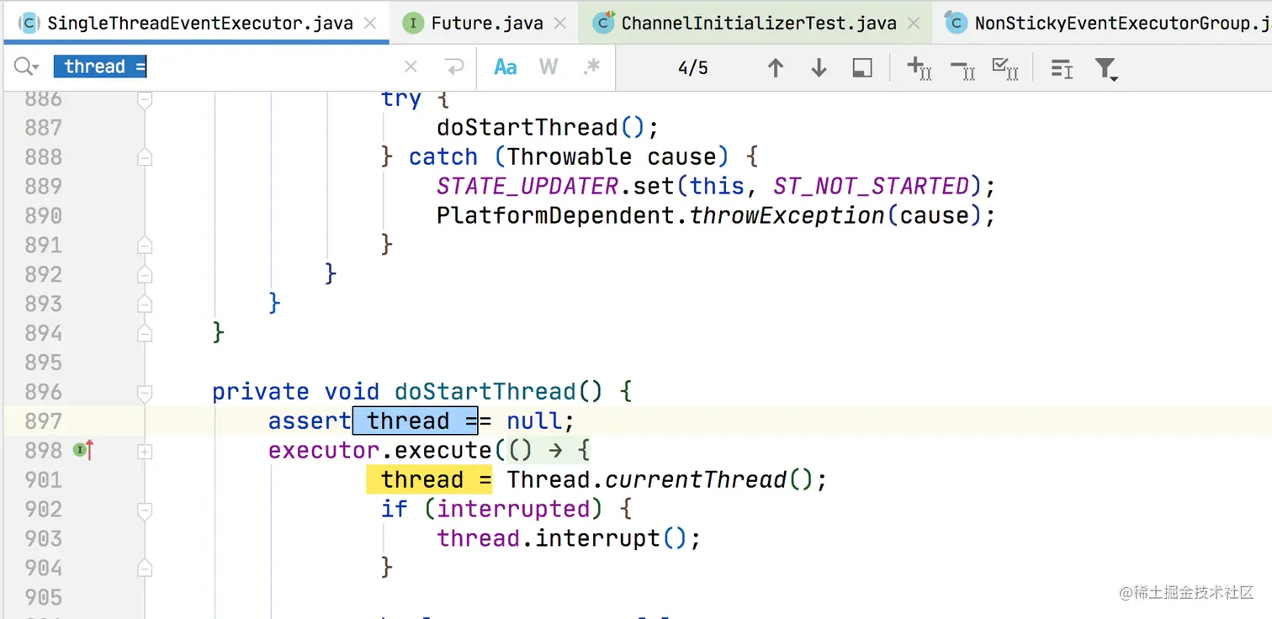Clear the search text with the X icon
The width and height of the screenshot is (1272, 619).
411,67
